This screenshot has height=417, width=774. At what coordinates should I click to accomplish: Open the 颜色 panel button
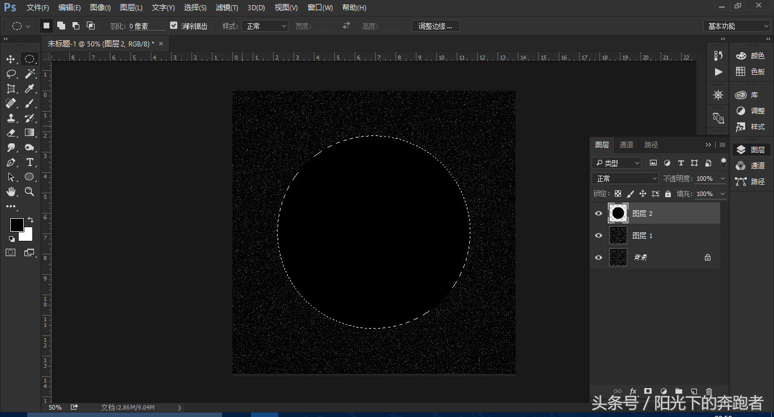point(750,56)
